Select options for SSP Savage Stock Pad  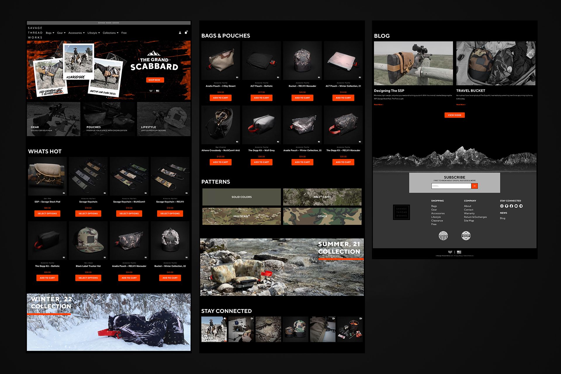pos(47,214)
